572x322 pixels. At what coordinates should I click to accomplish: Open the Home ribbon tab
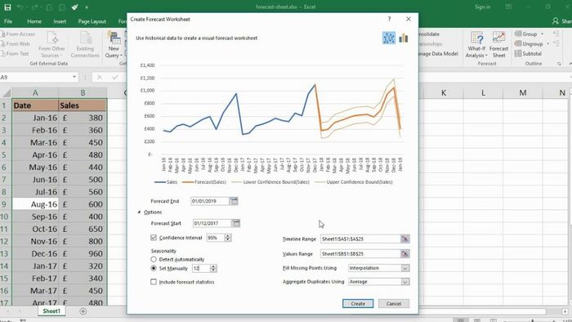point(34,21)
